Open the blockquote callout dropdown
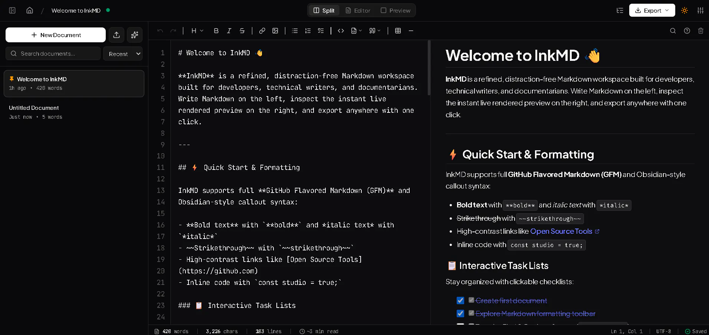709x335 pixels. [x=375, y=31]
